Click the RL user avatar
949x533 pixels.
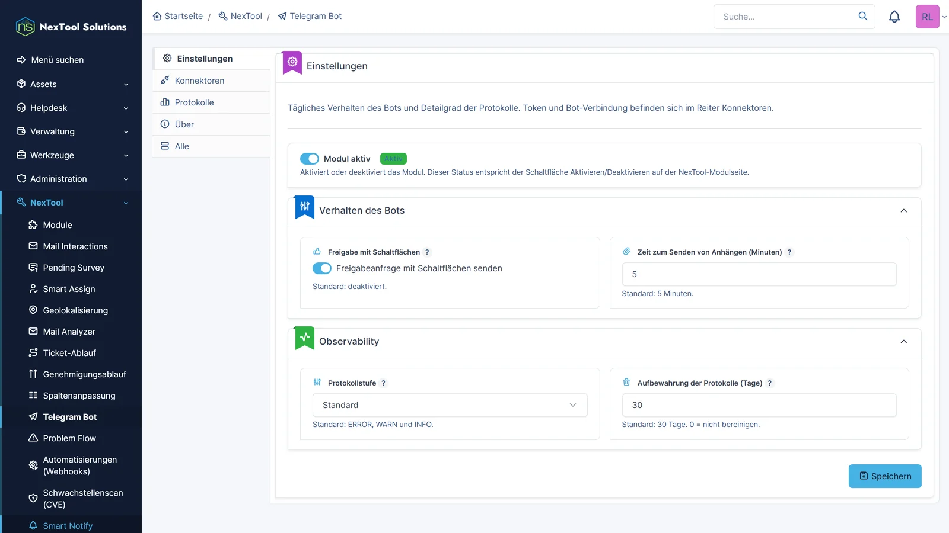tap(927, 17)
